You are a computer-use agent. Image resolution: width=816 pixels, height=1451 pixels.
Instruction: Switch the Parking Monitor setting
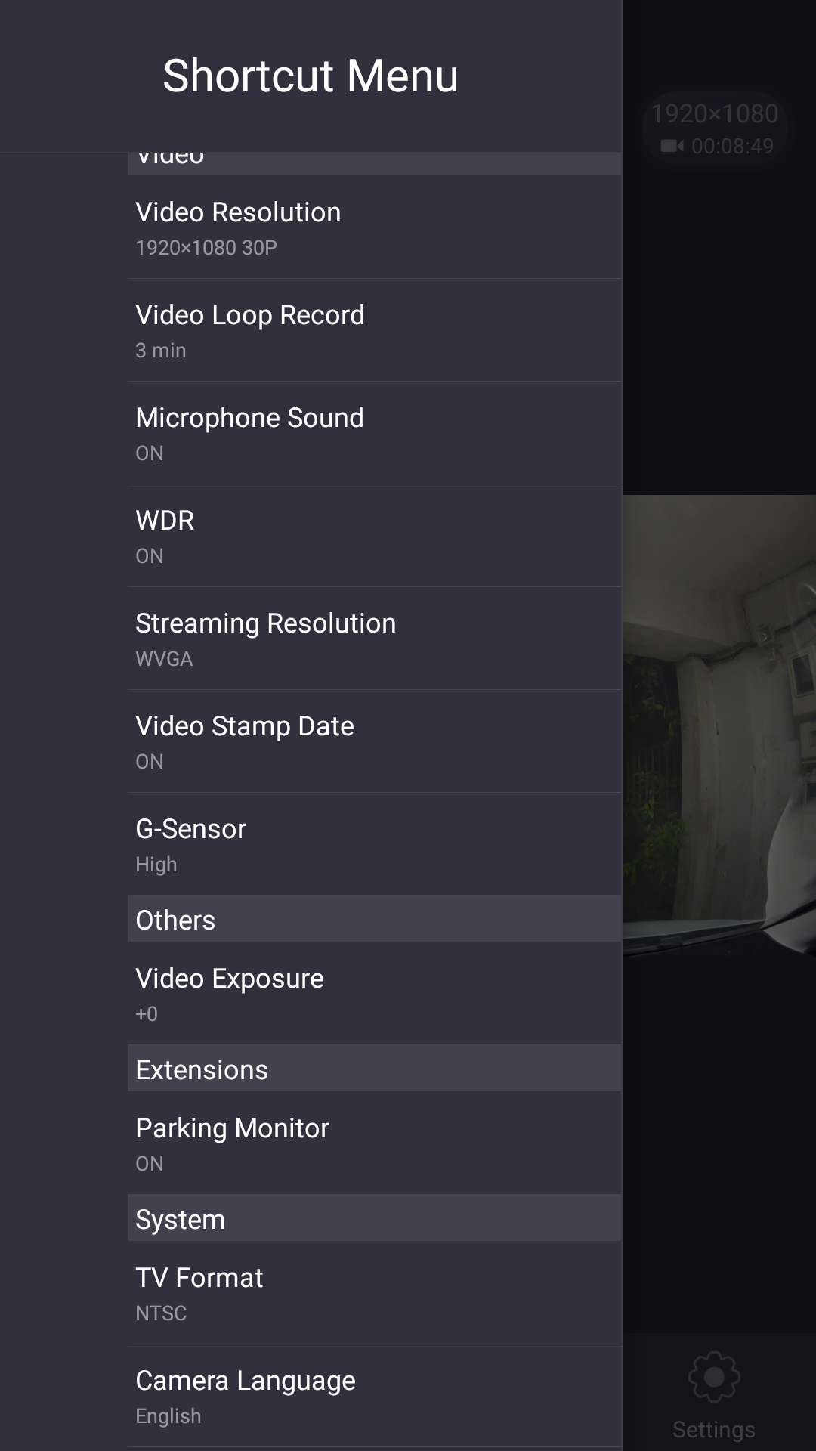tap(374, 1143)
